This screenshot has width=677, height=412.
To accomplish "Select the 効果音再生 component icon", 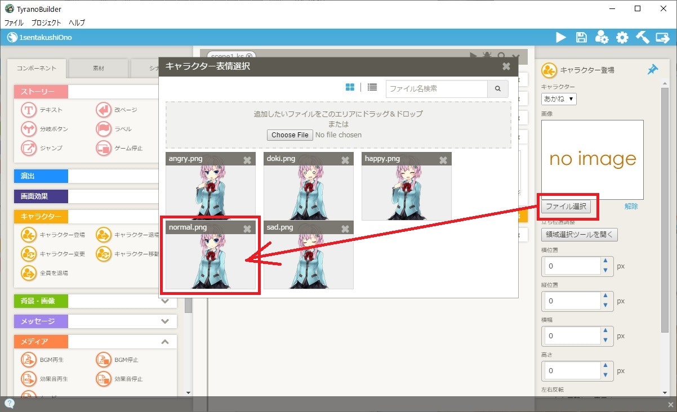I will pos(29,379).
